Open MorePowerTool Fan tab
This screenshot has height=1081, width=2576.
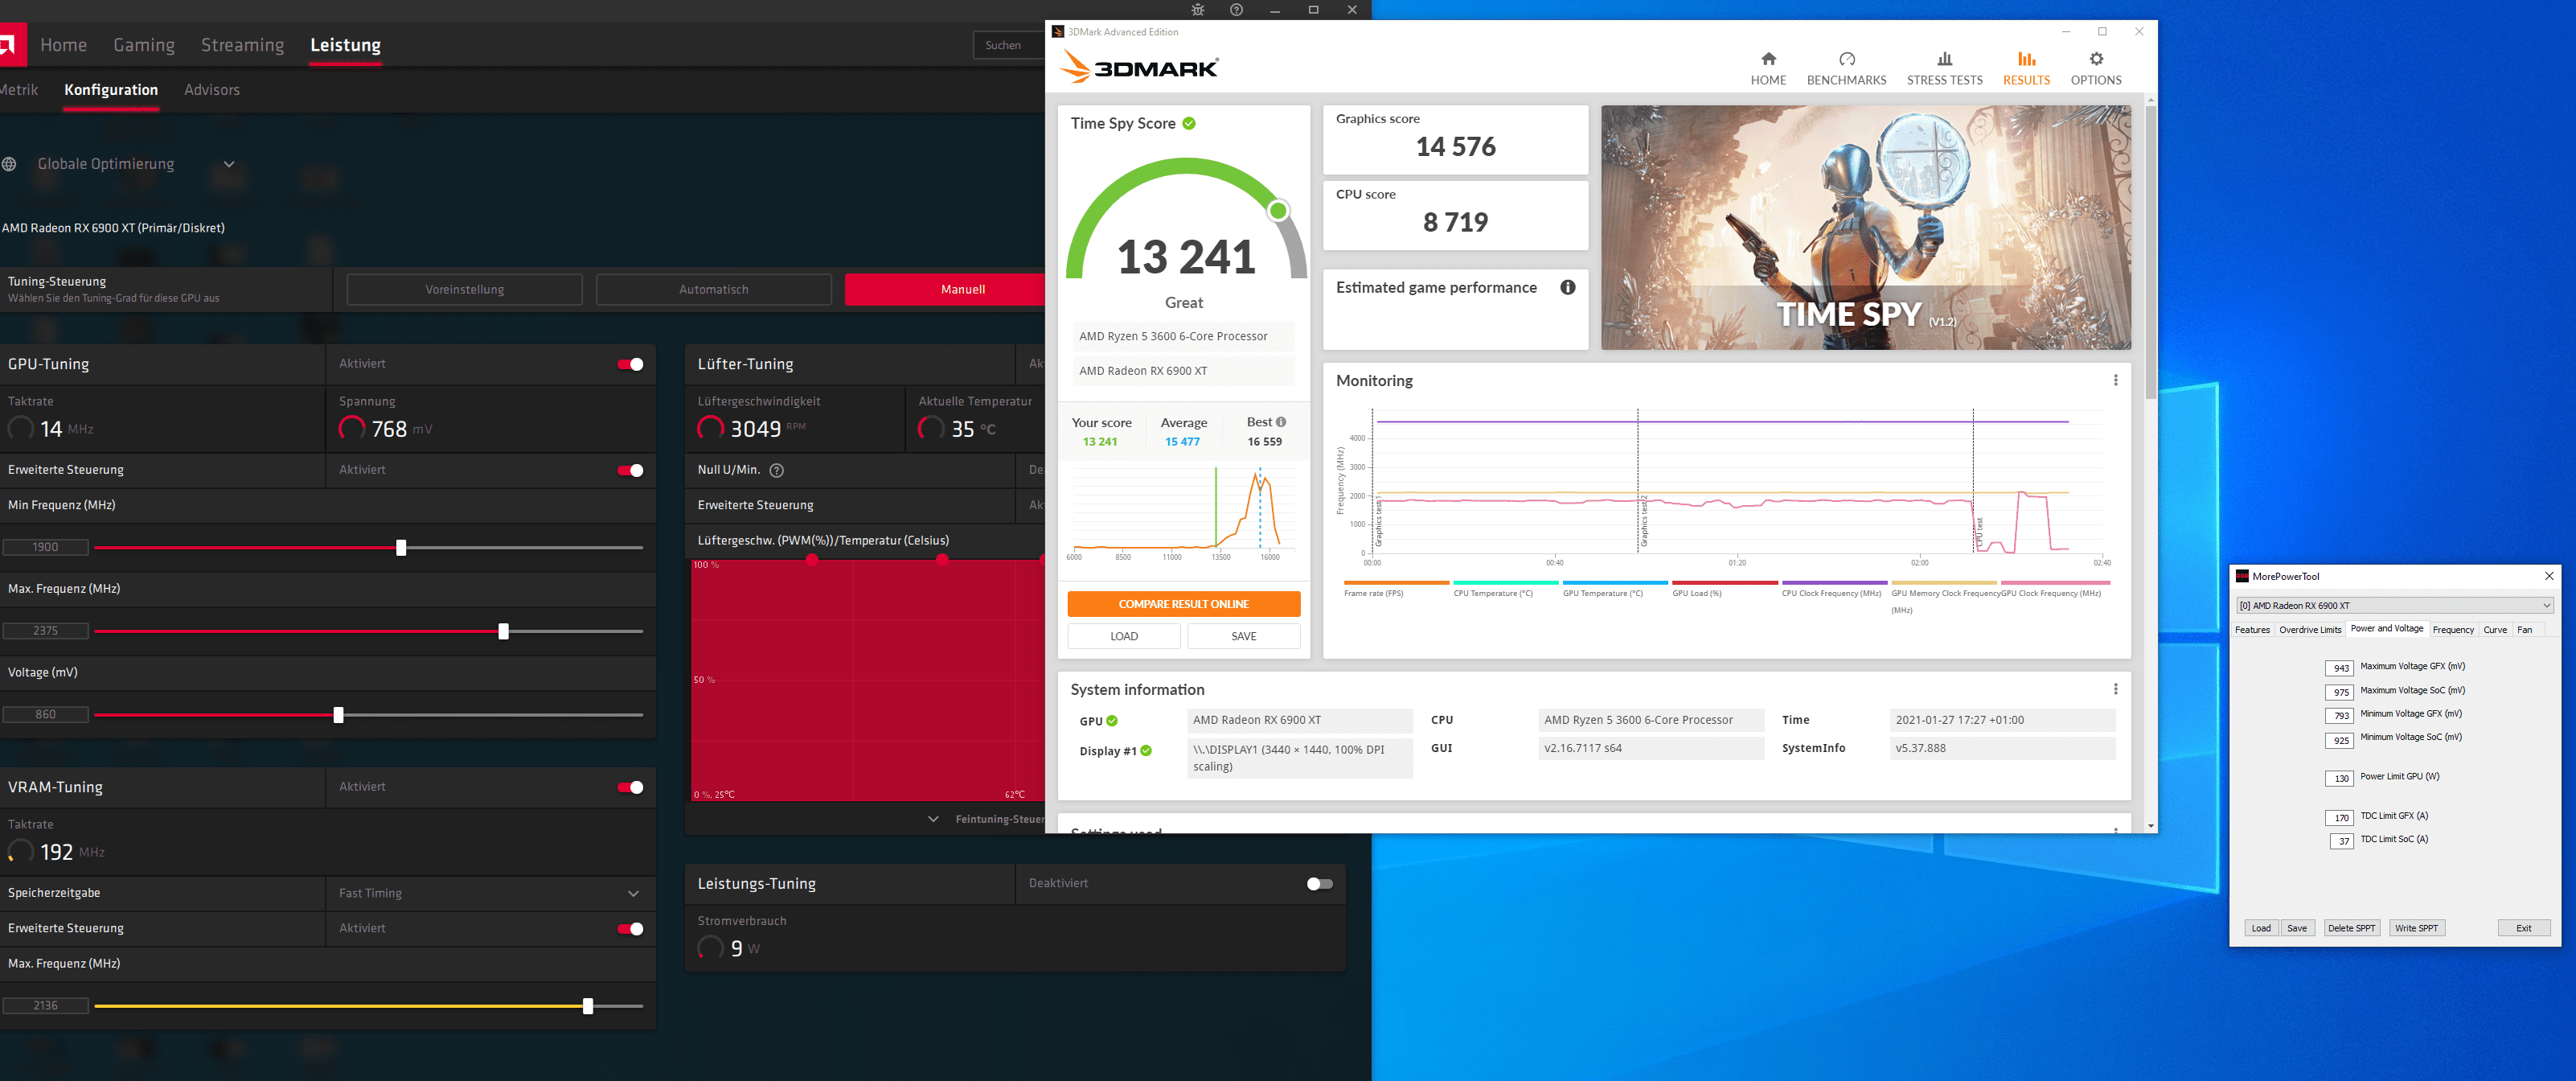2524,630
